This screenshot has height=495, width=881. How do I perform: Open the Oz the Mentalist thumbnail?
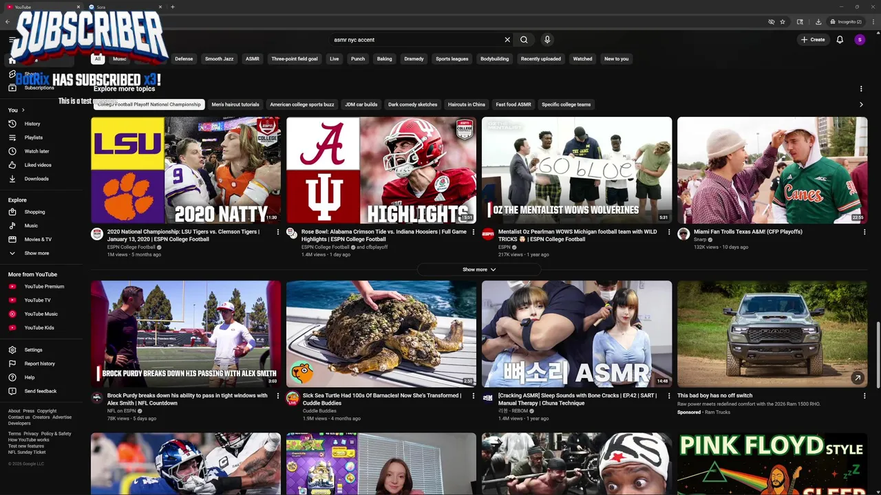tap(577, 170)
